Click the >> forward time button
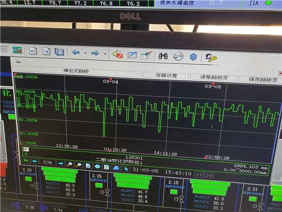Image resolution: width=282 pixels, height=212 pixels. coord(209,175)
